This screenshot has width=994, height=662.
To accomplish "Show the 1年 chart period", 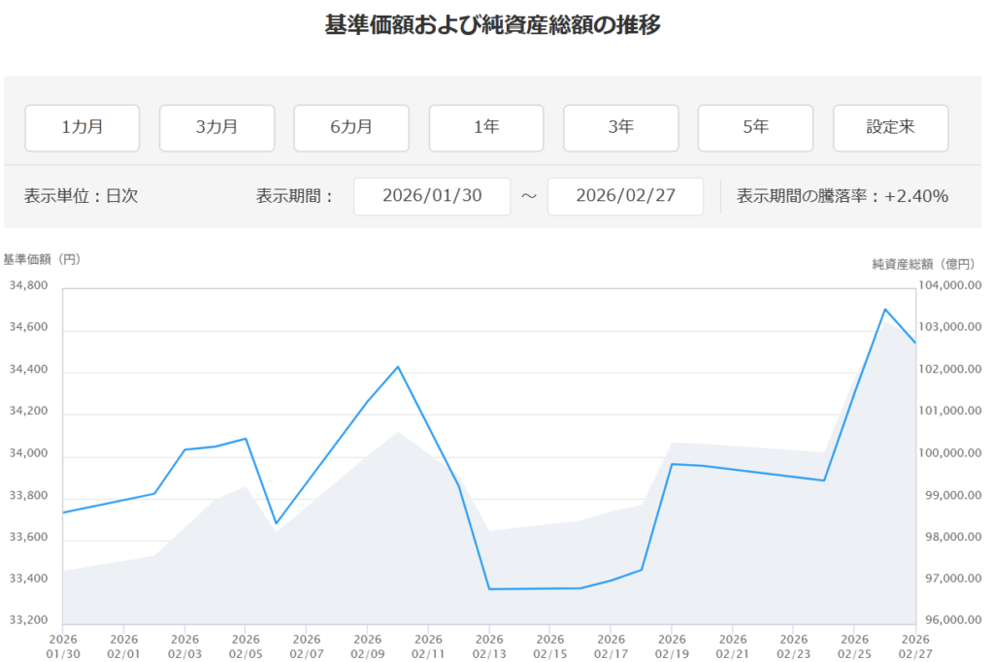I will (x=486, y=128).
